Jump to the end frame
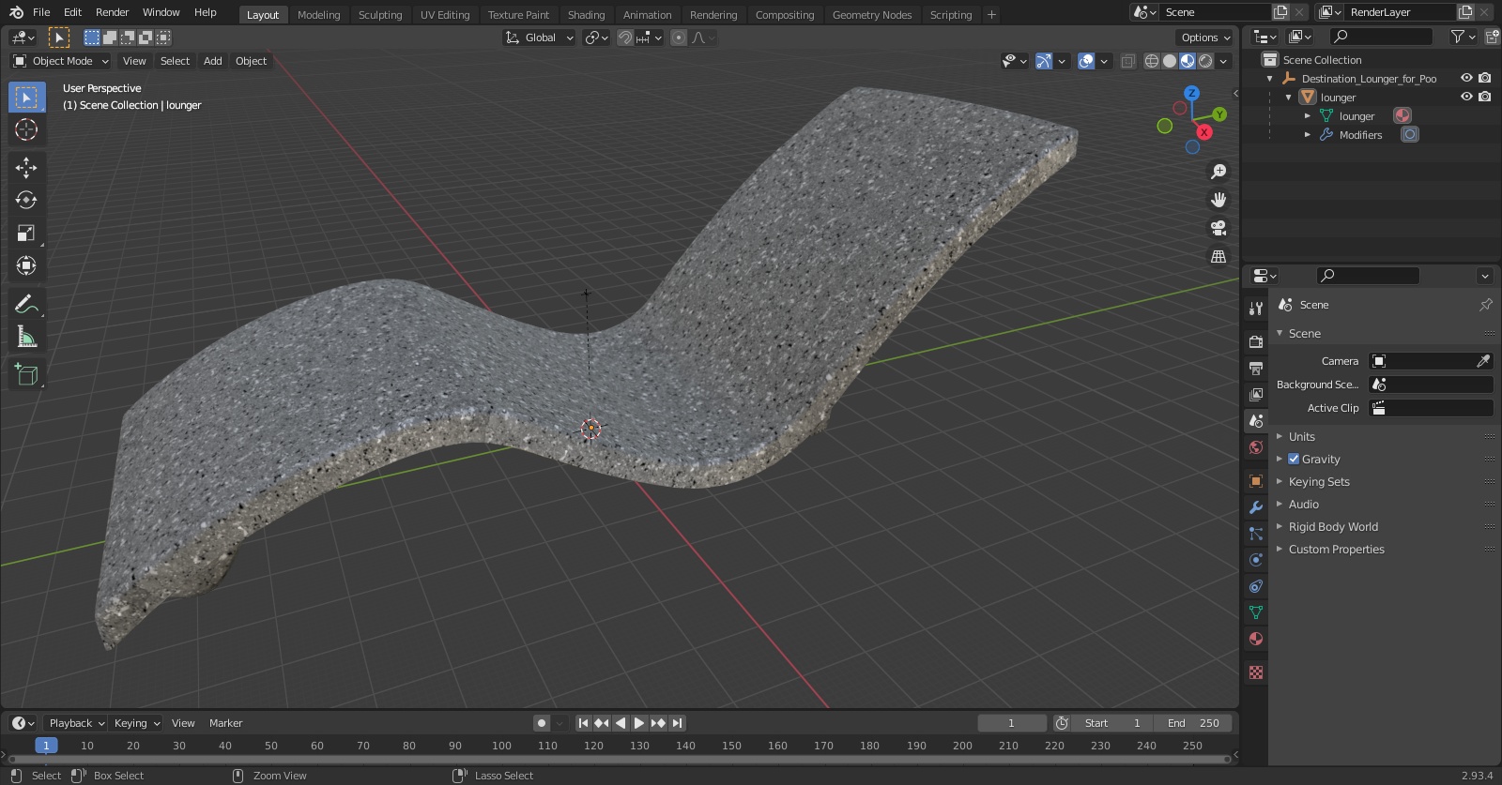The height and width of the screenshot is (785, 1502). [678, 723]
